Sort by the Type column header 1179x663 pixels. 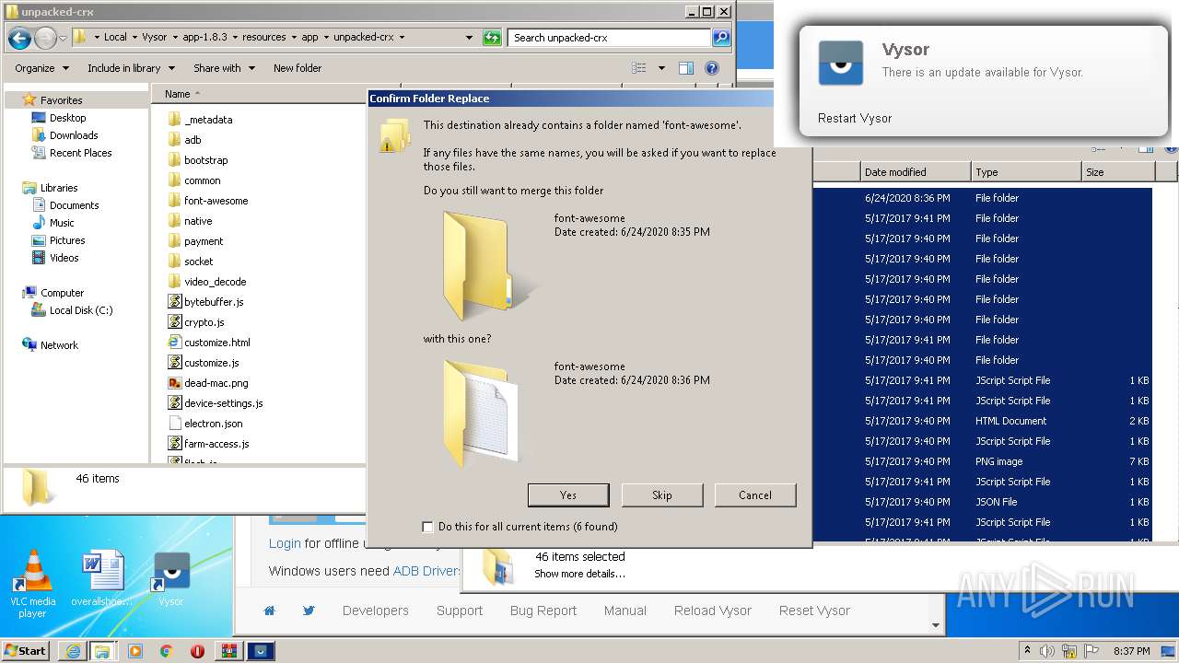pos(1026,172)
